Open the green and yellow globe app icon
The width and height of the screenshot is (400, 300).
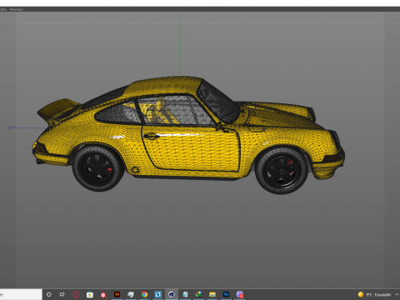point(198,294)
